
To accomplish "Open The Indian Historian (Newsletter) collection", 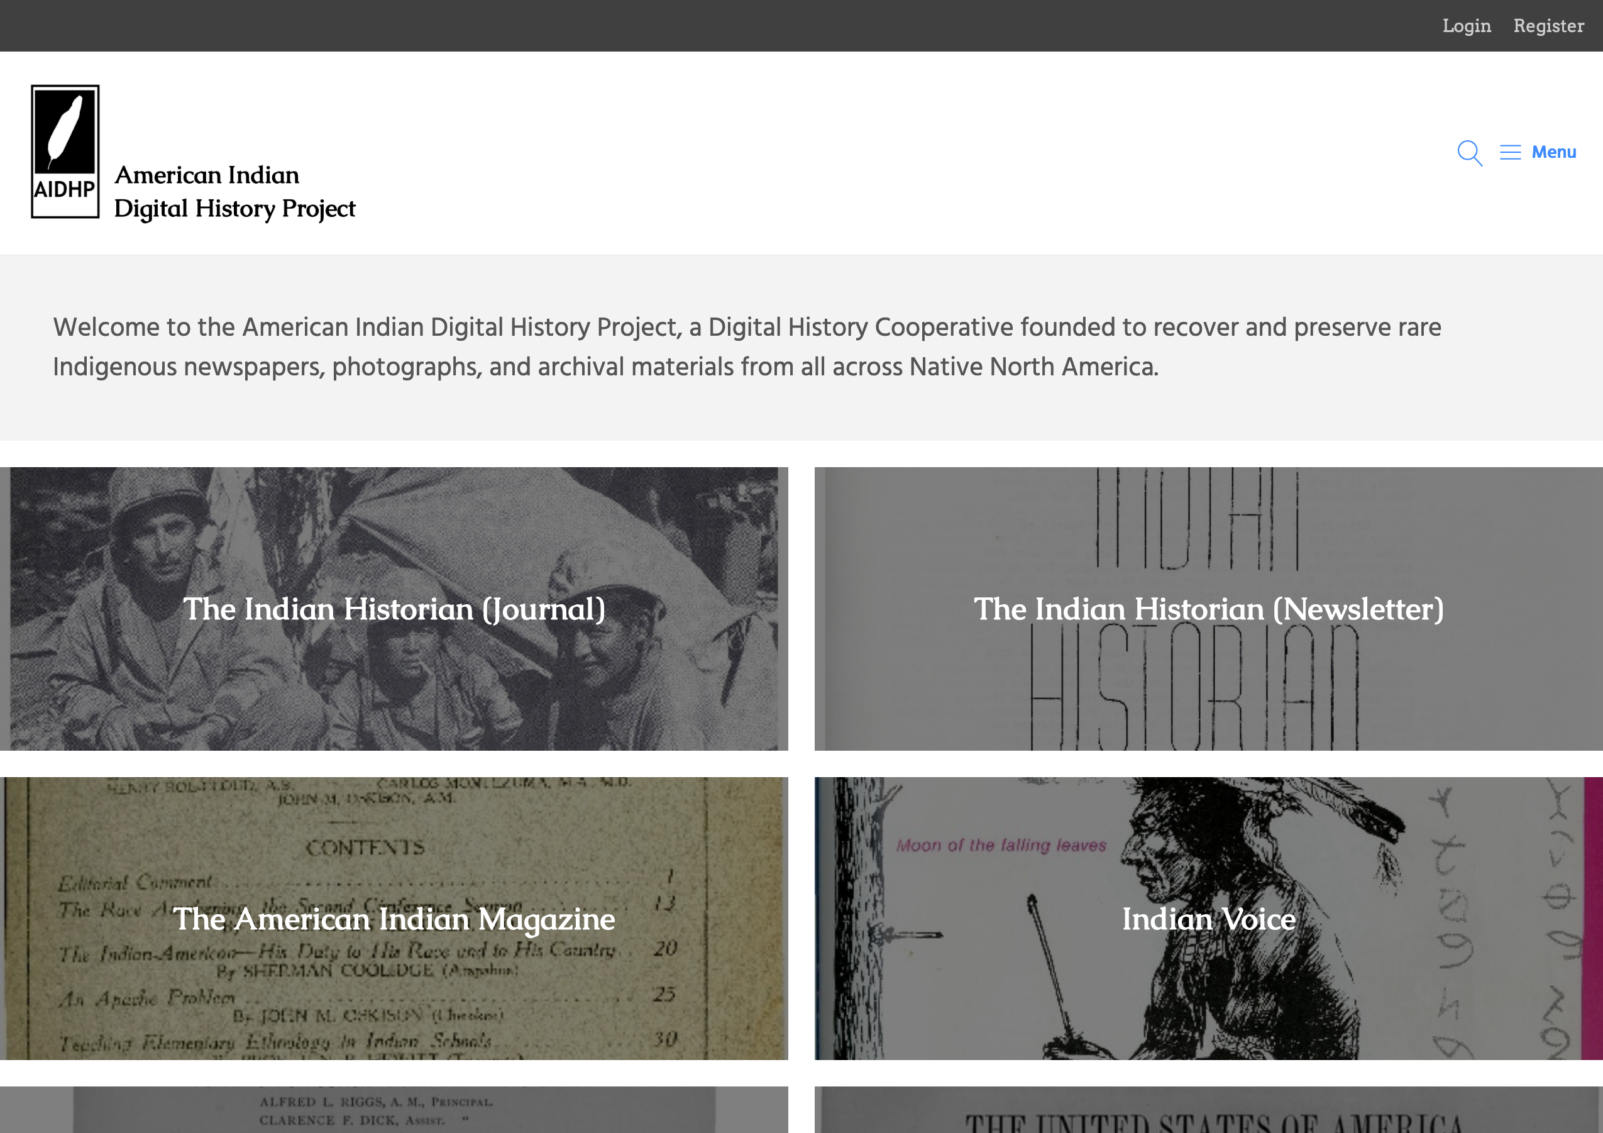I will pos(1208,609).
